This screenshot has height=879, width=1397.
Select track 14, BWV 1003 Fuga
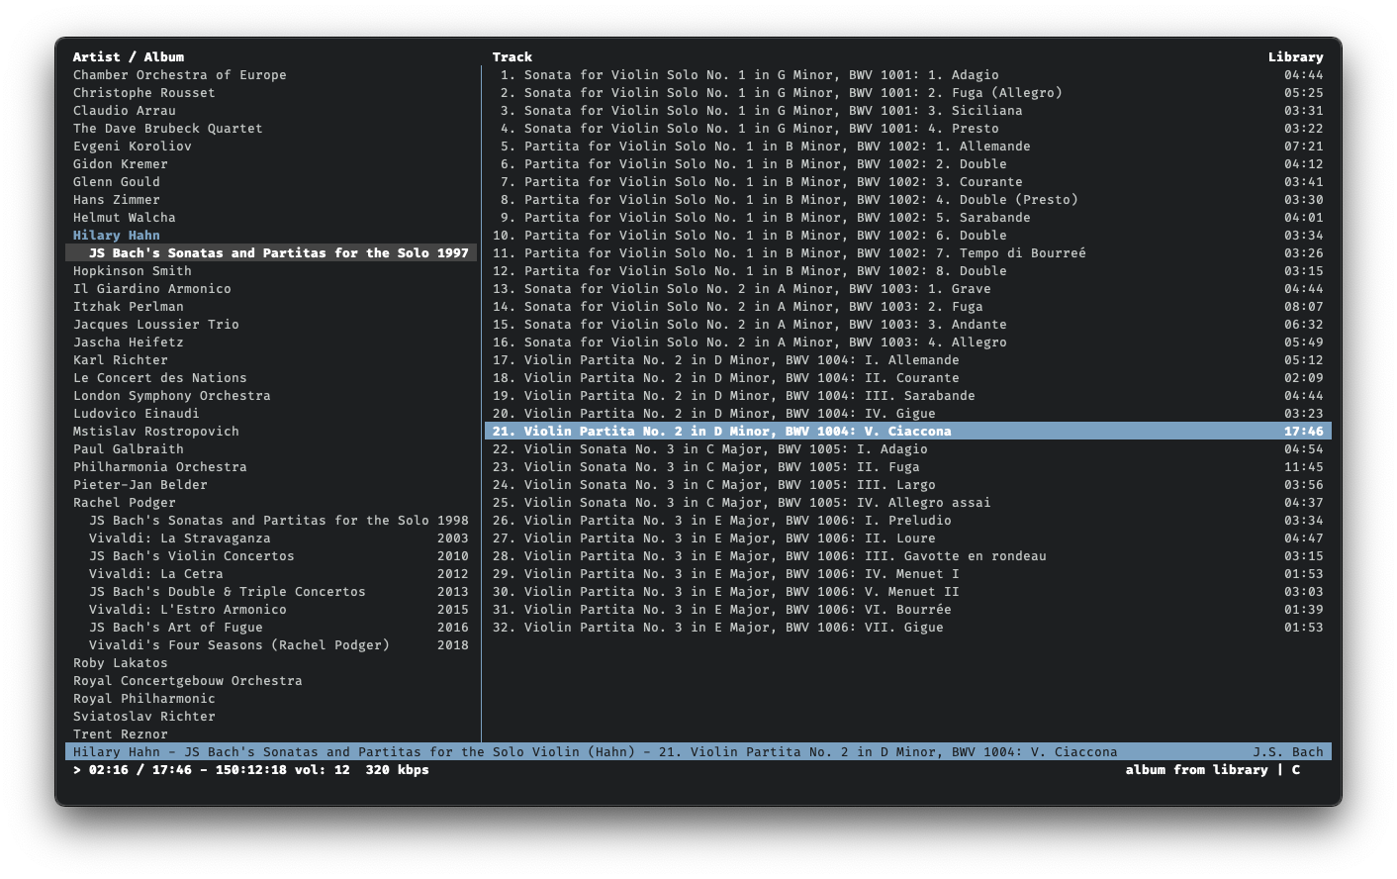pos(907,307)
